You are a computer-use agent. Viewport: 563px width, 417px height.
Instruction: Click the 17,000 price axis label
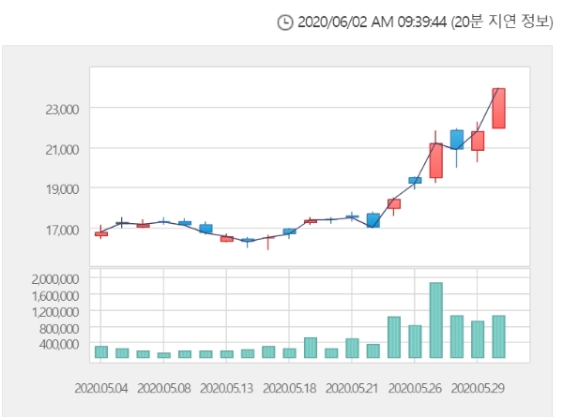62,230
